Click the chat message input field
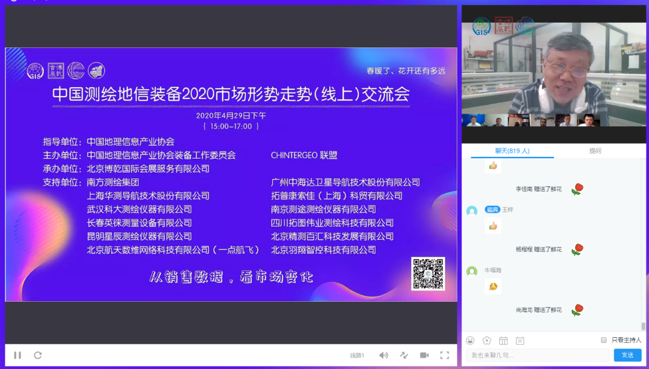The height and width of the screenshot is (369, 649). tap(529, 355)
